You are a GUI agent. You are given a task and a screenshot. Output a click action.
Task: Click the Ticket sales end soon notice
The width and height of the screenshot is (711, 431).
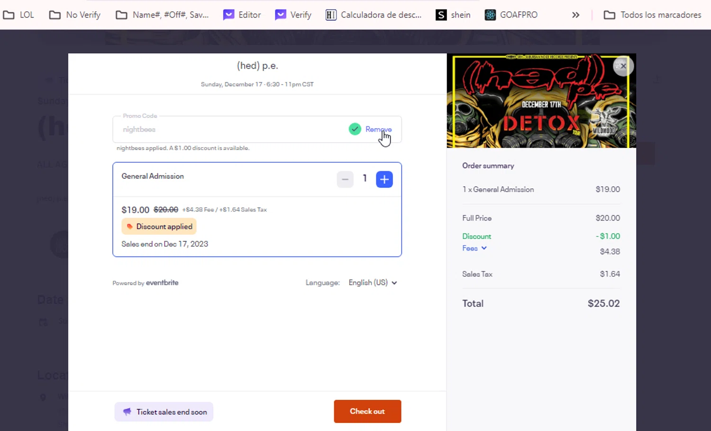(x=164, y=412)
